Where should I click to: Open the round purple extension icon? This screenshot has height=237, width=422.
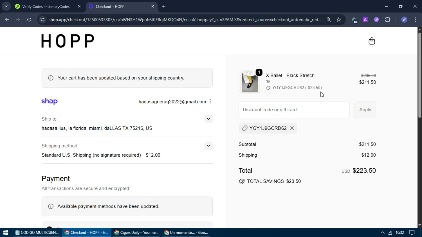(376, 20)
